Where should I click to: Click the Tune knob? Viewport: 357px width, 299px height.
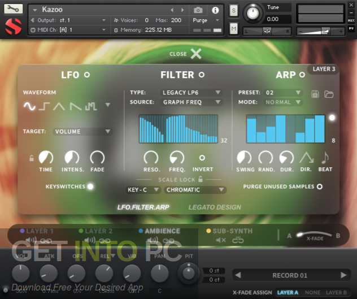point(252,13)
